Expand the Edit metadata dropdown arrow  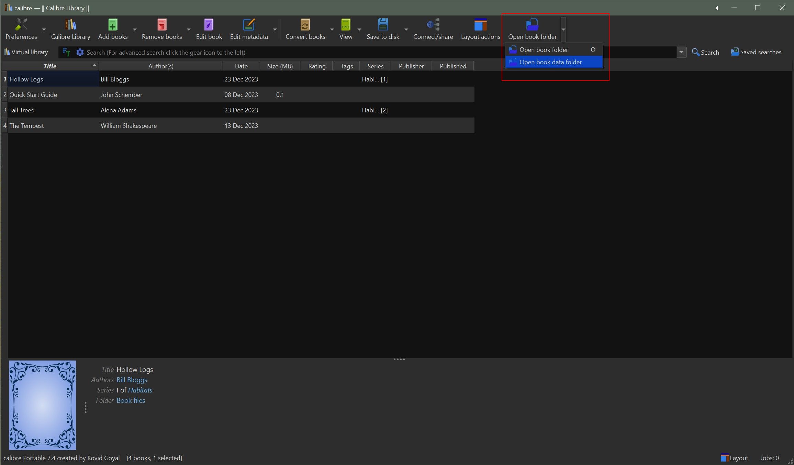pos(275,30)
